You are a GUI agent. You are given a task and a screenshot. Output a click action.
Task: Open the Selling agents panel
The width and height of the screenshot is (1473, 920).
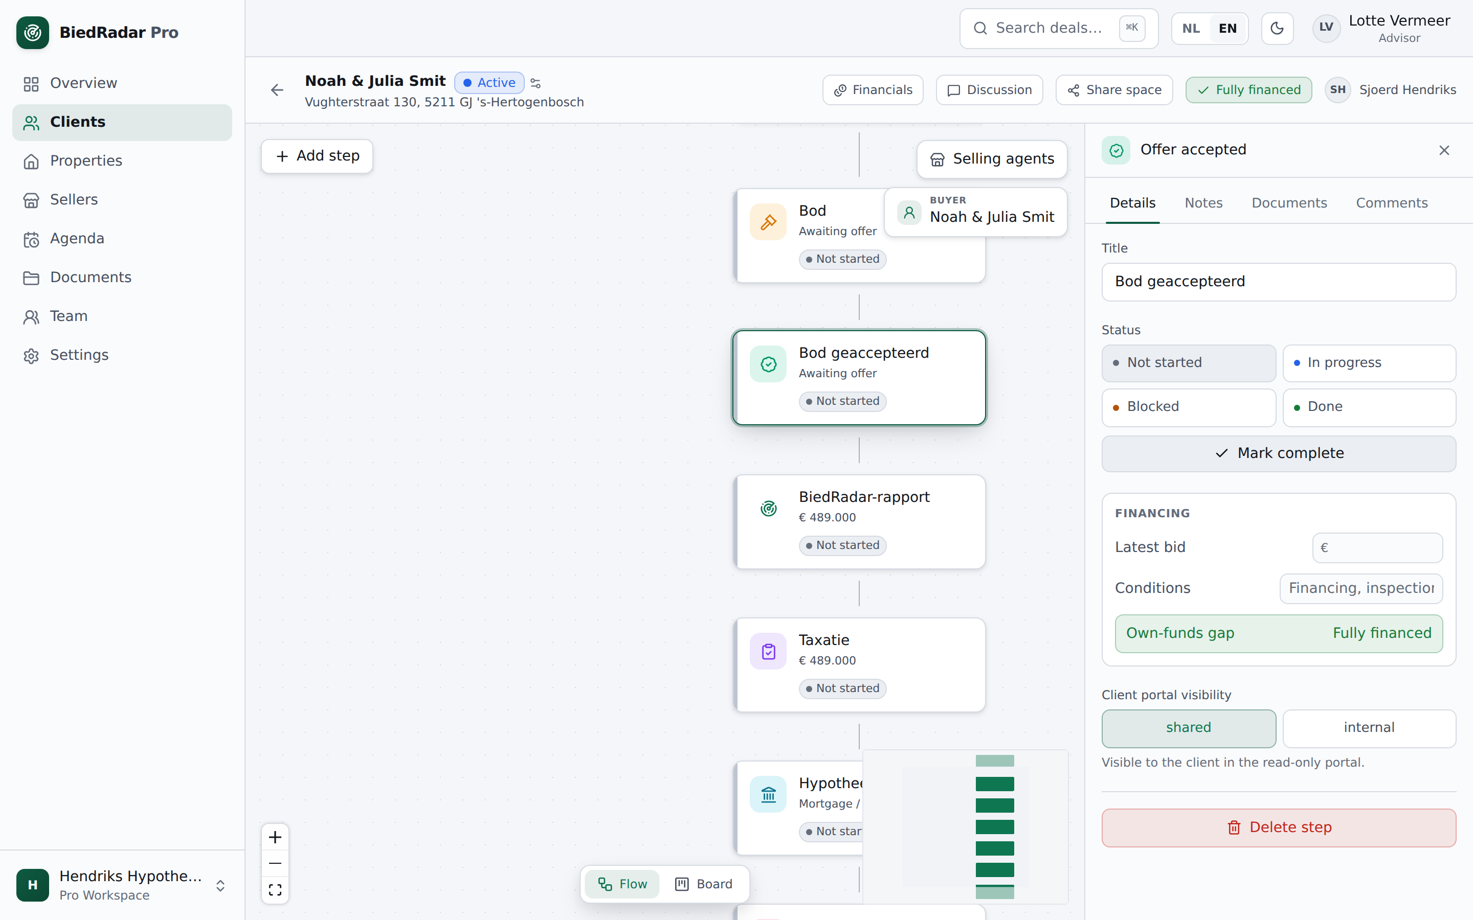(x=992, y=159)
